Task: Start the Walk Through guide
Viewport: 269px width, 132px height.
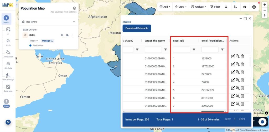Action: pos(8,77)
